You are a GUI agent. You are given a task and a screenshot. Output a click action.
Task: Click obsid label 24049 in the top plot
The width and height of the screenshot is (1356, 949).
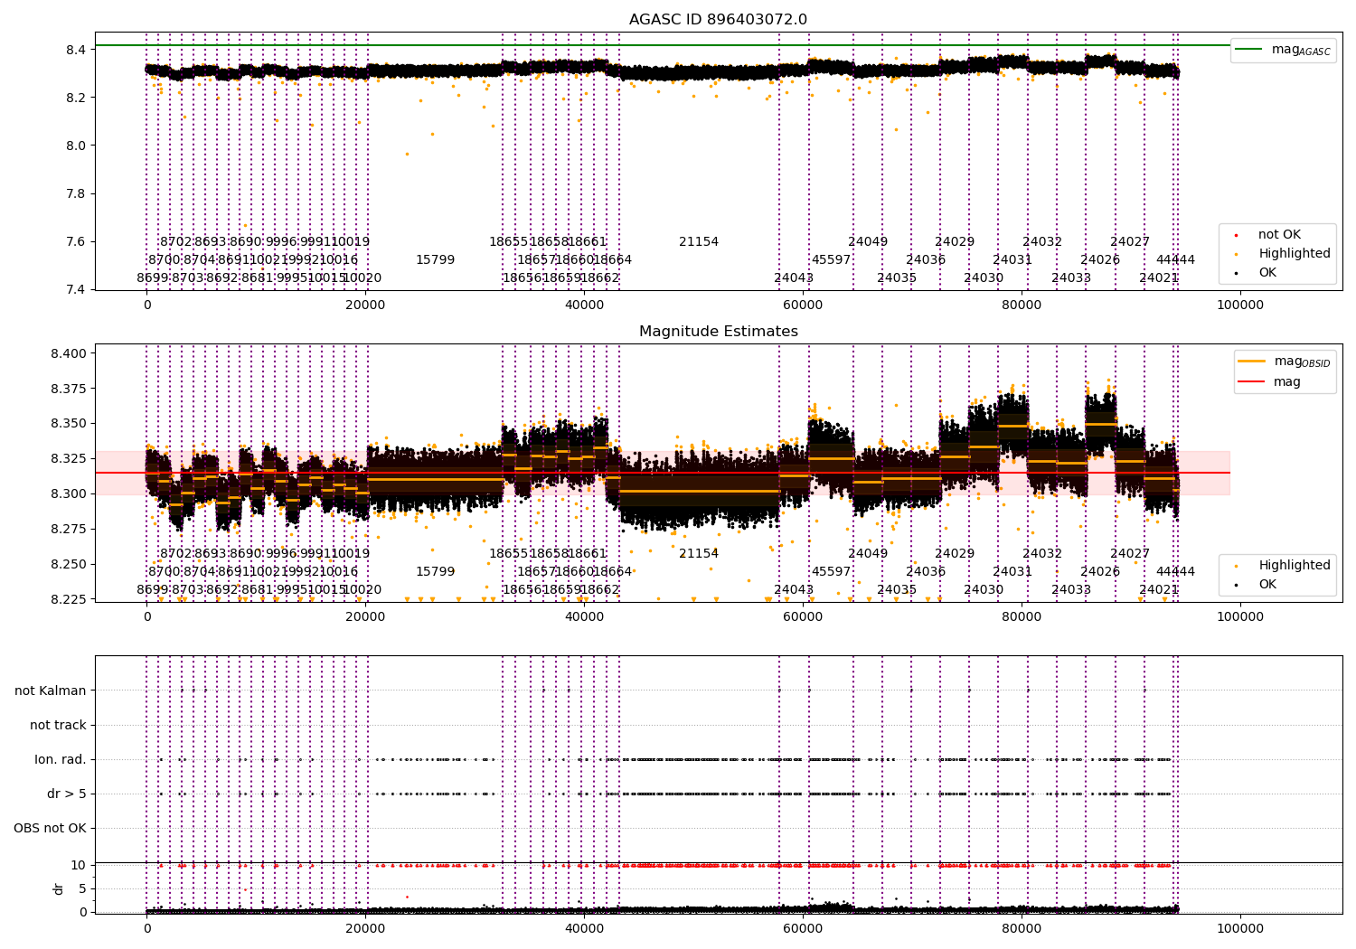(868, 242)
